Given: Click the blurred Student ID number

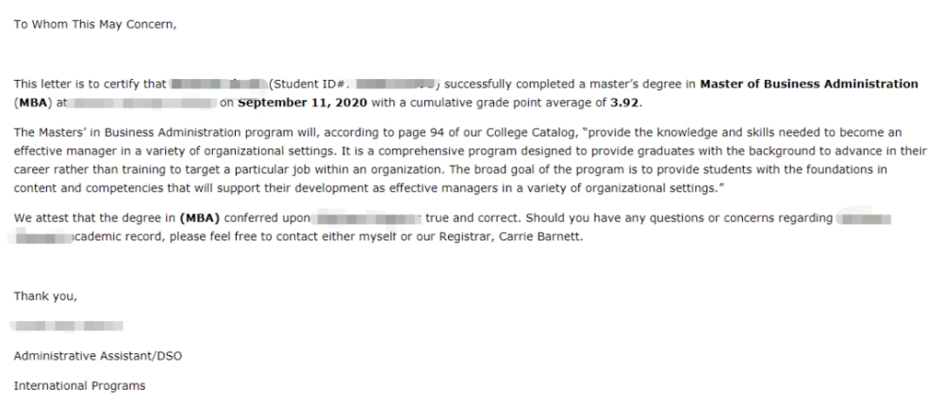Looking at the screenshot, I should point(396,84).
